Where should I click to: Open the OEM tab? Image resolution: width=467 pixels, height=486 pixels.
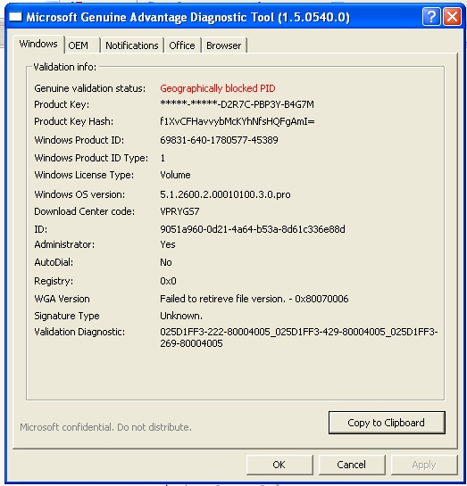point(82,45)
